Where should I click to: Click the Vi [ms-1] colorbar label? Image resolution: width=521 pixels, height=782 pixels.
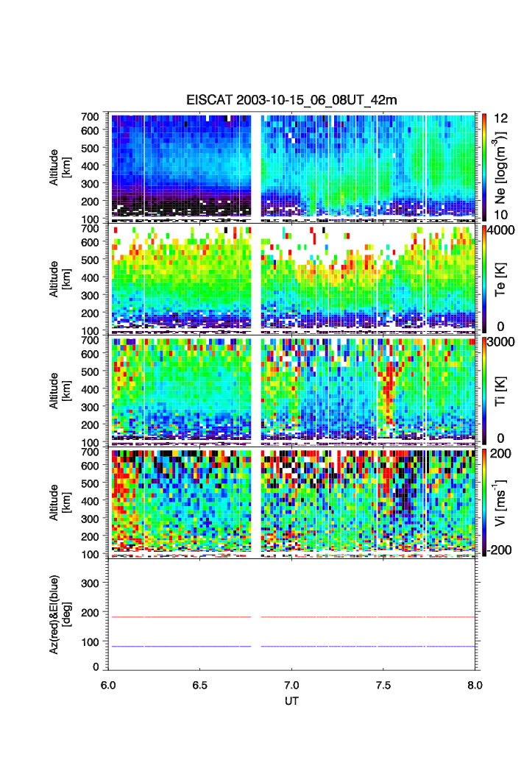tap(503, 501)
